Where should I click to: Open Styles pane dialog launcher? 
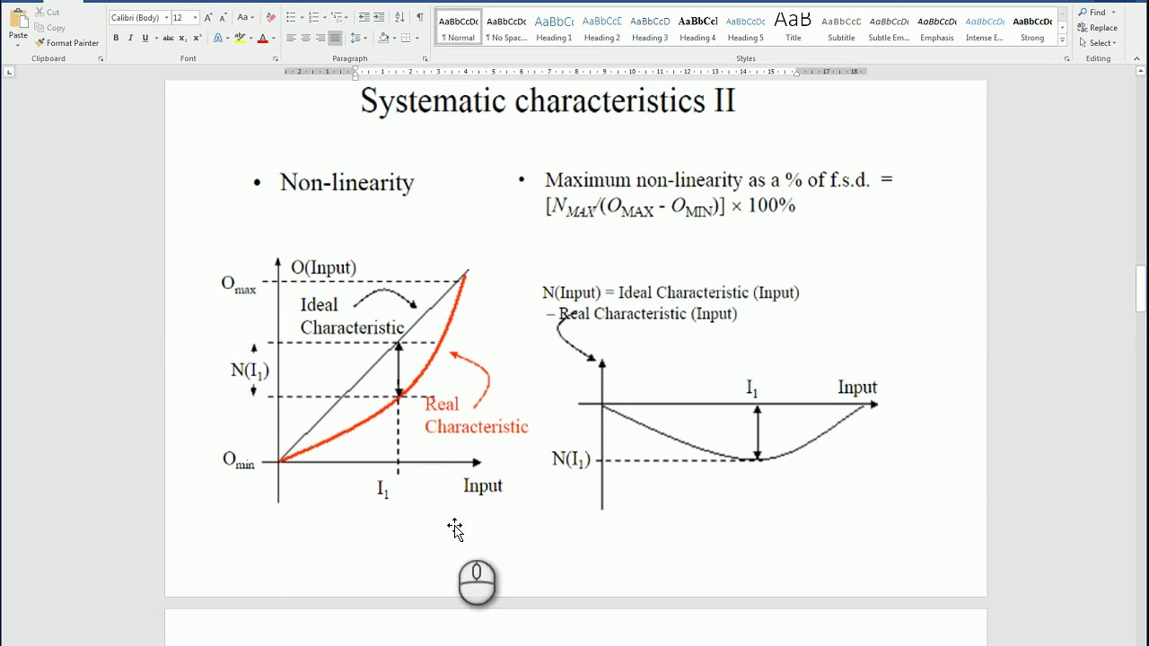(x=1067, y=59)
